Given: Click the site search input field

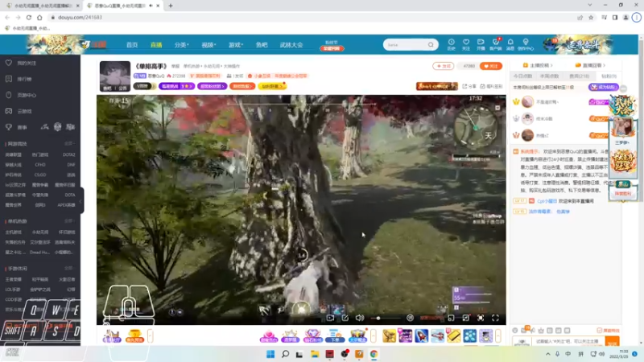Looking at the screenshot, I should (407, 44).
